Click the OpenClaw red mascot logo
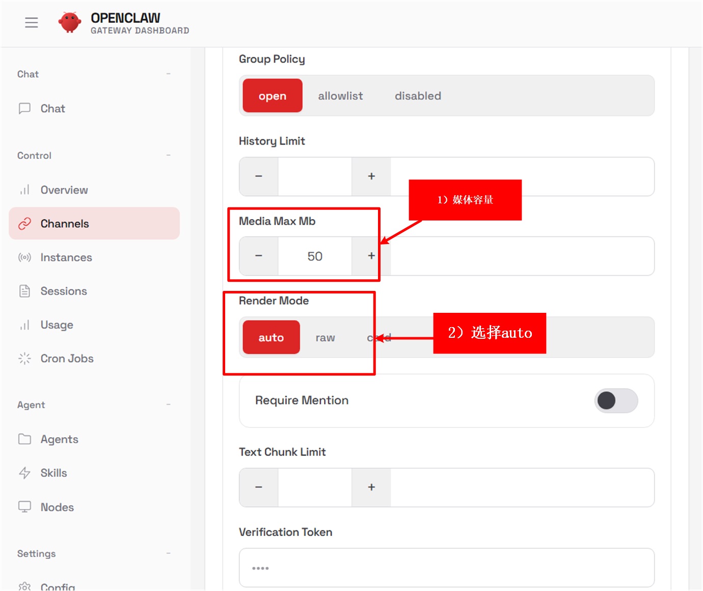Image resolution: width=703 pixels, height=591 pixels. click(70, 22)
